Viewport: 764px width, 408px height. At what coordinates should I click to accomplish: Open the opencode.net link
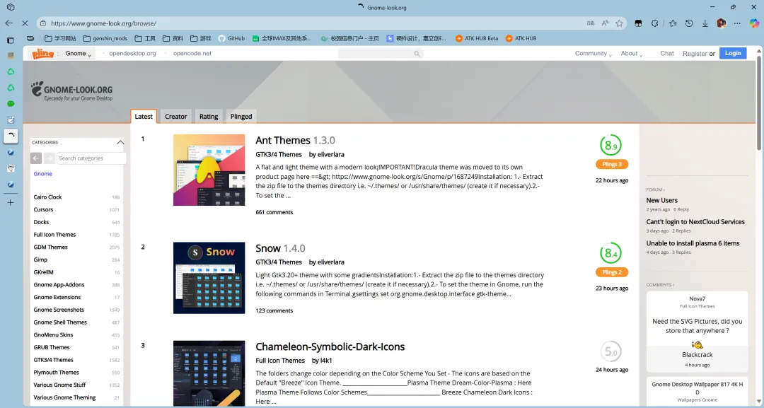coord(192,54)
